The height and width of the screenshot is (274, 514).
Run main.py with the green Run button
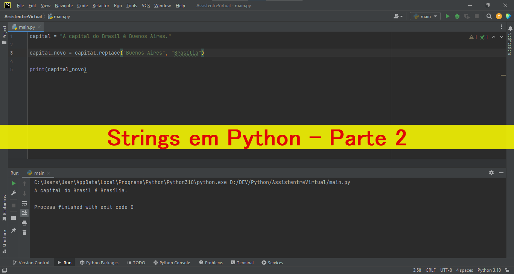coord(447,16)
